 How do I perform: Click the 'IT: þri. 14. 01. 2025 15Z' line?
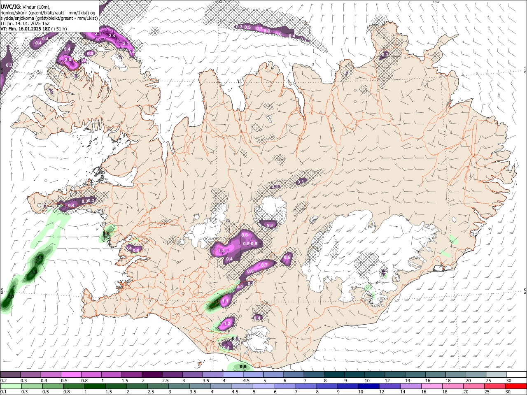(x=25, y=23)
